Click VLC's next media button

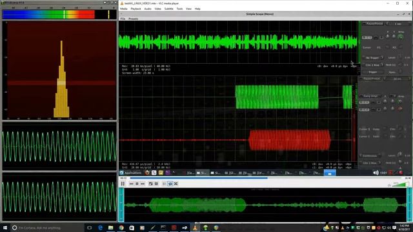tap(143, 184)
